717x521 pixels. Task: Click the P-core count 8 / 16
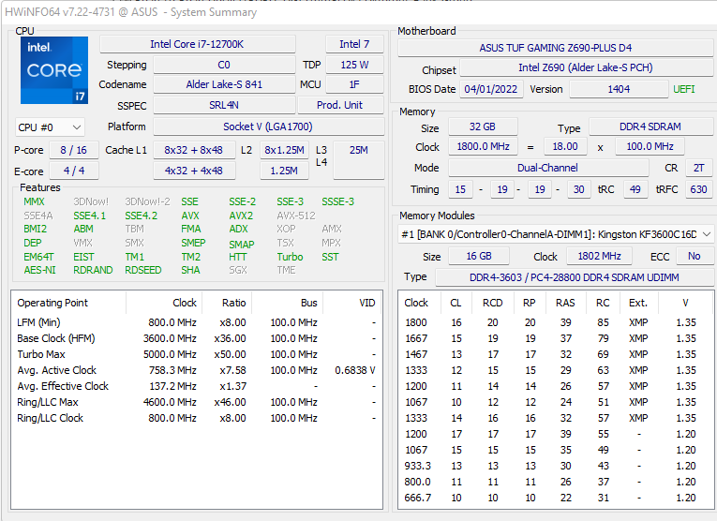(73, 150)
